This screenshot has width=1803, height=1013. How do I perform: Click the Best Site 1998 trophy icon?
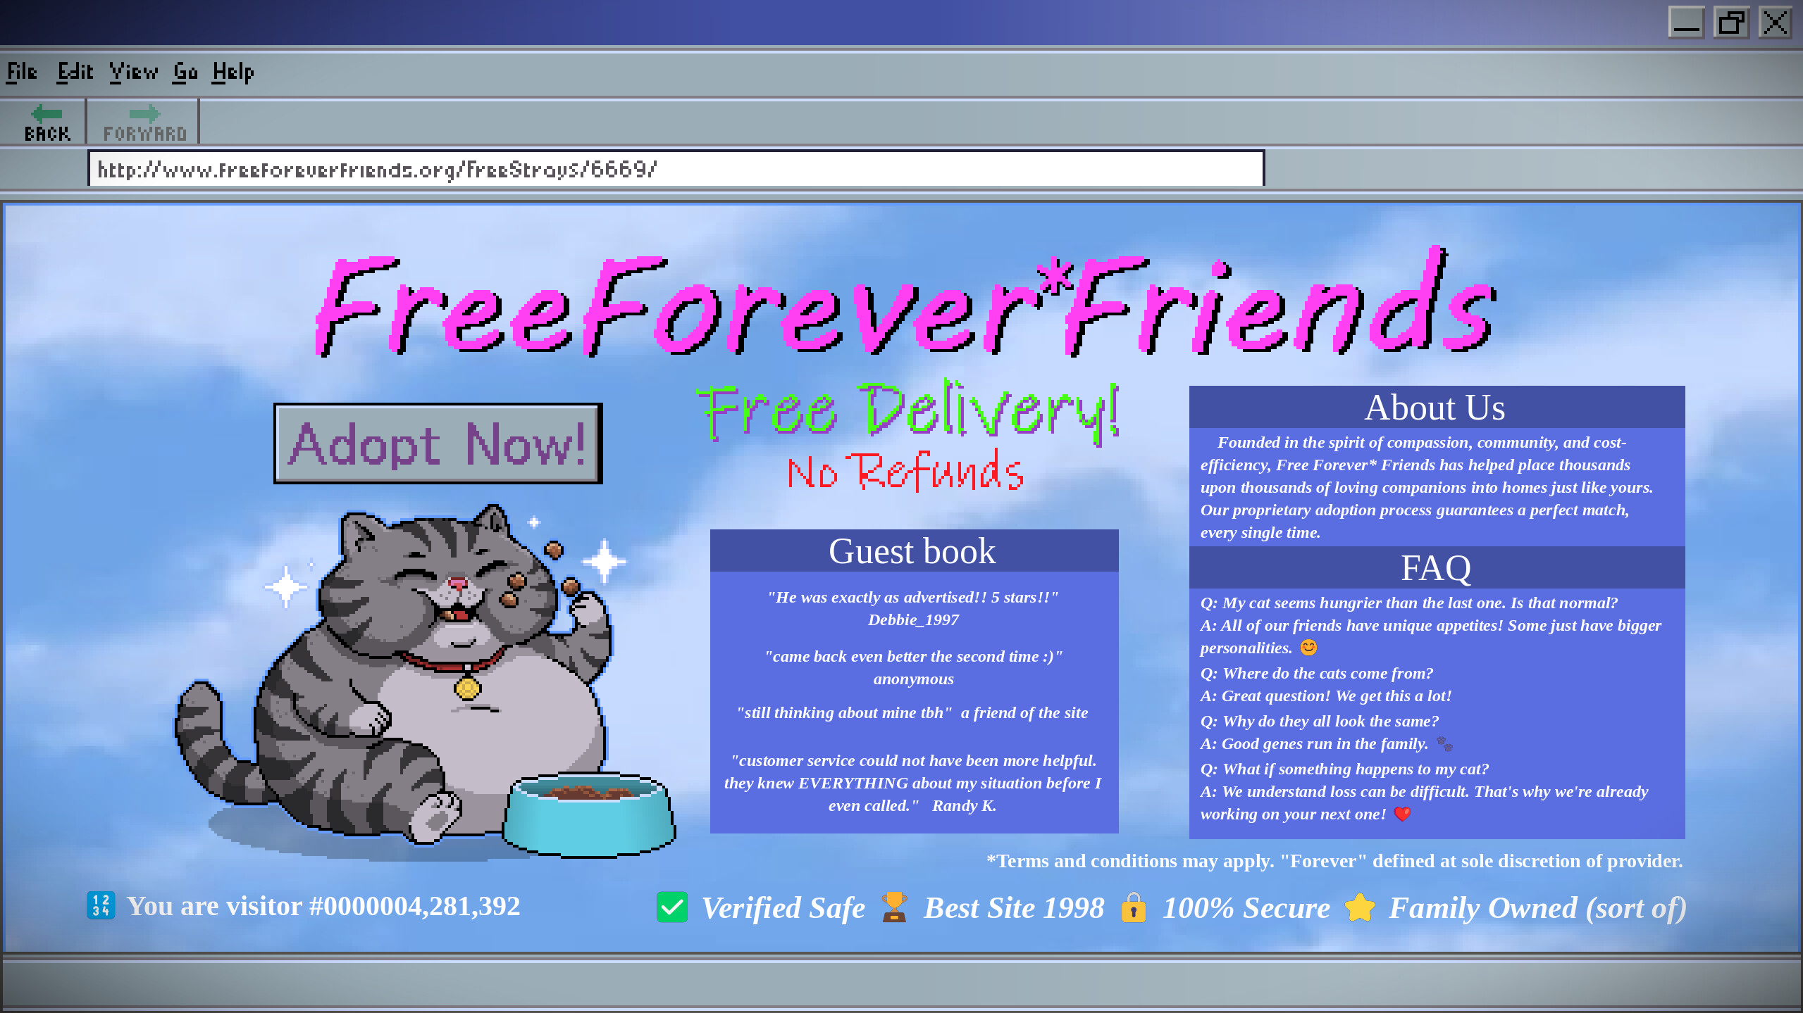[894, 907]
